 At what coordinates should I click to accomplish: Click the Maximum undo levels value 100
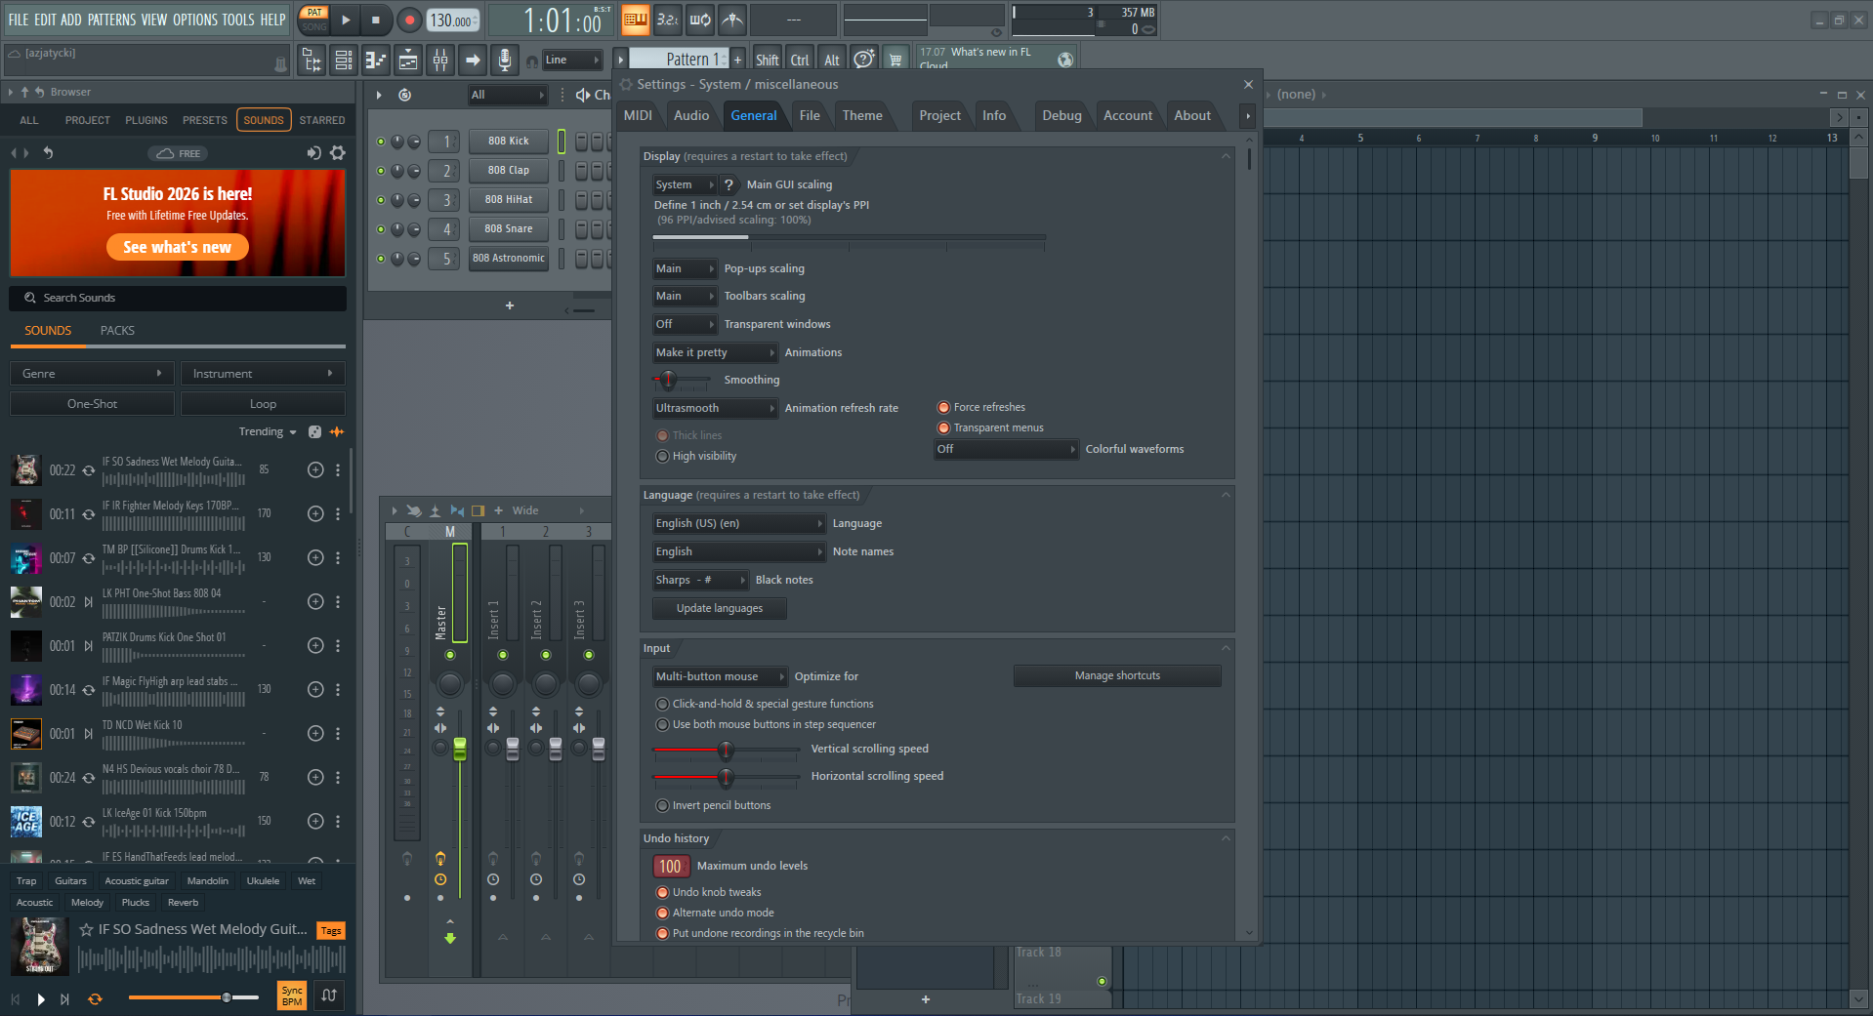(x=670, y=866)
